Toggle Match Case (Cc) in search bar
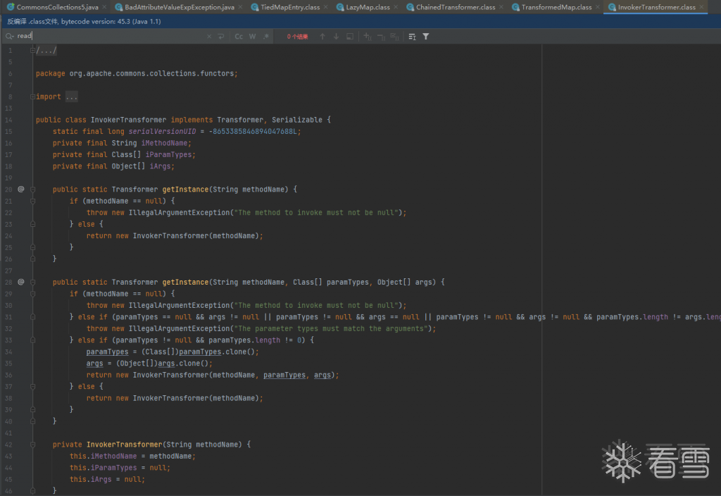This screenshot has height=496, width=721. pos(239,37)
